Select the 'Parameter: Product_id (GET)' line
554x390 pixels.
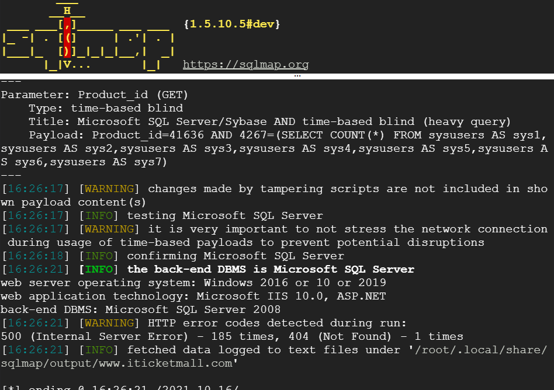click(x=94, y=95)
